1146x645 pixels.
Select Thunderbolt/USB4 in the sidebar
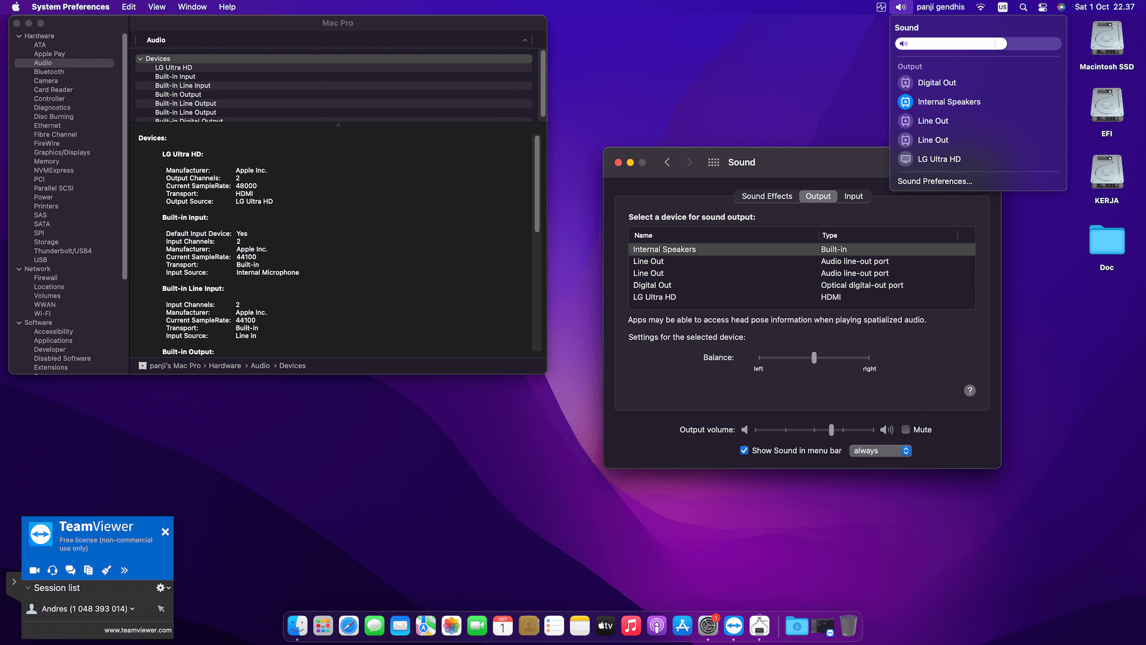click(x=63, y=251)
